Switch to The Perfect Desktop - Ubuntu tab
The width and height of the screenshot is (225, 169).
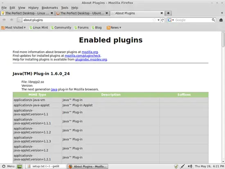pyautogui.click(x=82, y=13)
